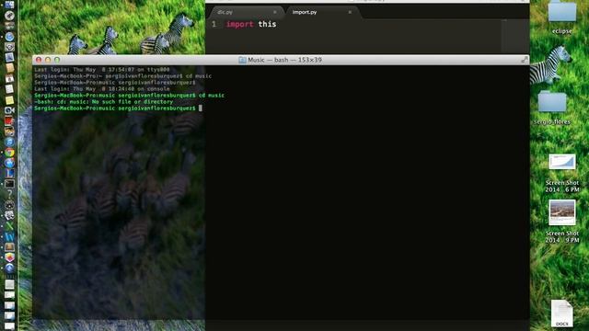Open Finder from the Dock

[9, 5]
